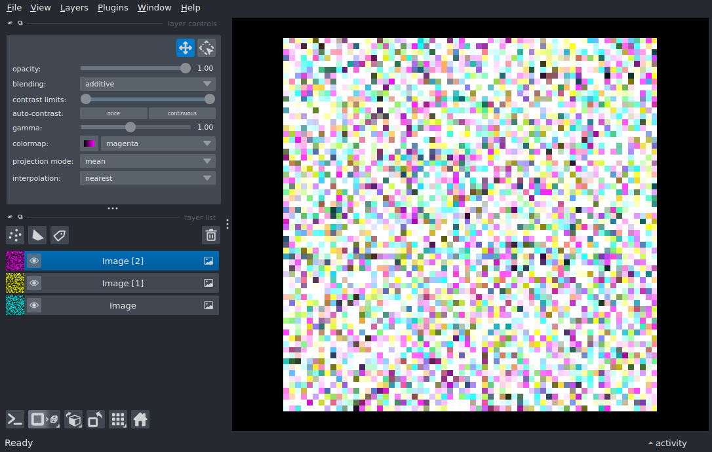Open the interpolation dropdown
This screenshot has width=712, height=452.
click(x=148, y=178)
